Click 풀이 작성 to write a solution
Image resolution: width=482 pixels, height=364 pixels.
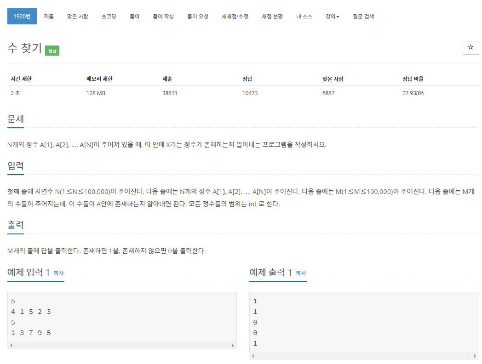tap(163, 16)
